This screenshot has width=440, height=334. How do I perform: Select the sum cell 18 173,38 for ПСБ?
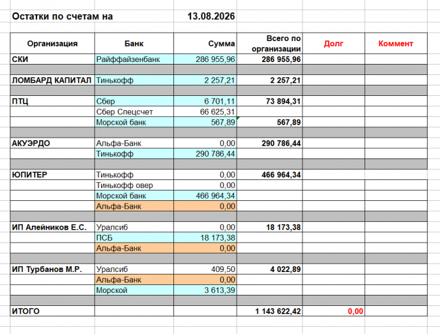[x=205, y=237]
